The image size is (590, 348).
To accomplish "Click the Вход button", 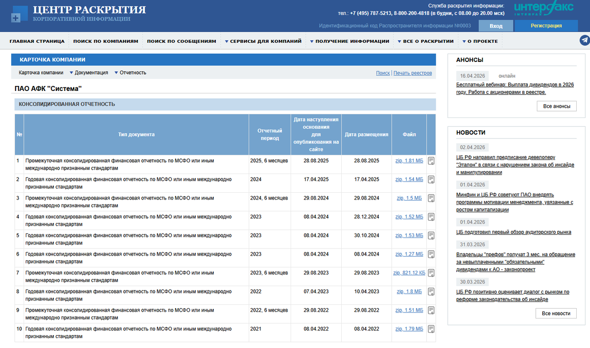I will [496, 26].
